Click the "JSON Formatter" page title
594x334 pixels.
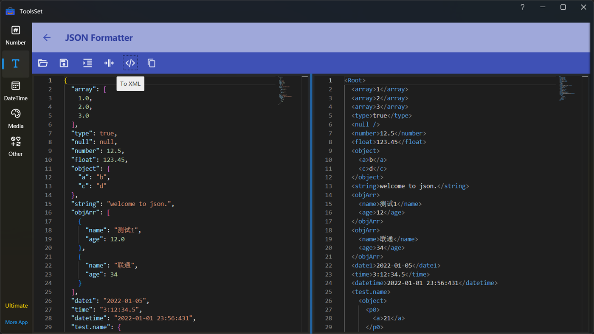[x=99, y=38]
